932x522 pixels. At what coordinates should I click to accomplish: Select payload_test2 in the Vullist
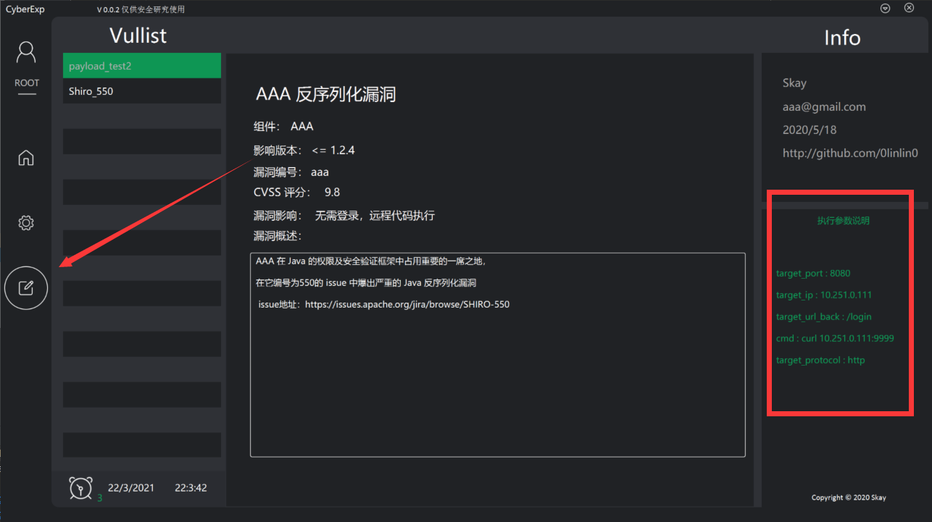(x=142, y=66)
